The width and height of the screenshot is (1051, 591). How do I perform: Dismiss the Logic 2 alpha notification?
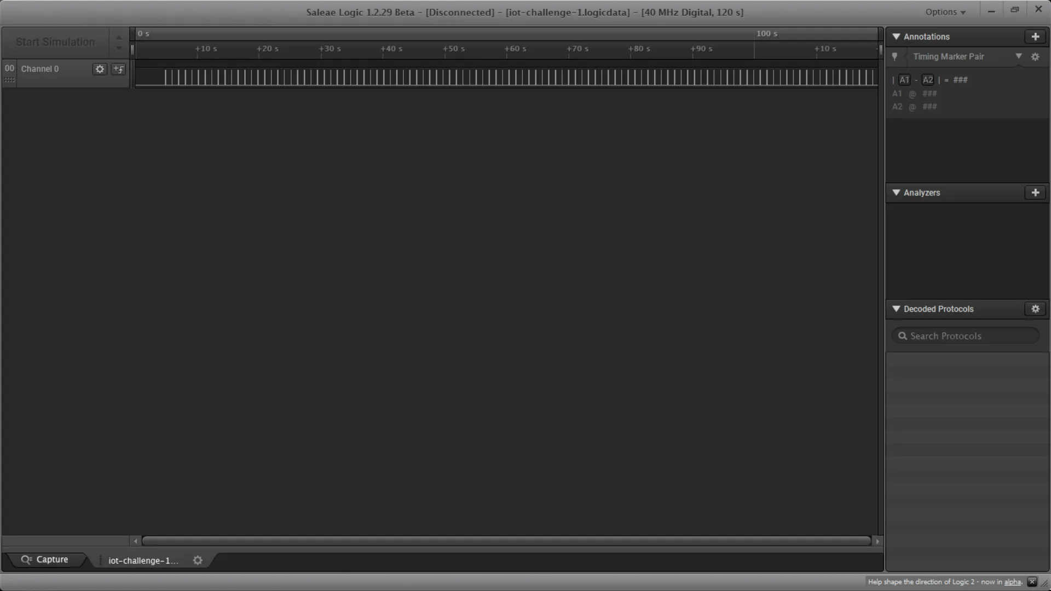point(1032,582)
